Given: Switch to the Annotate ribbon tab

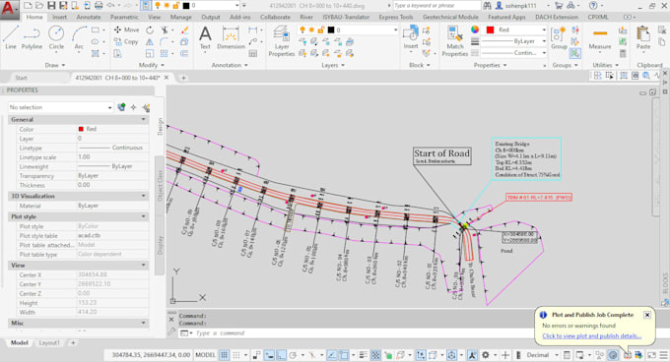Looking at the screenshot, I should 89,17.
